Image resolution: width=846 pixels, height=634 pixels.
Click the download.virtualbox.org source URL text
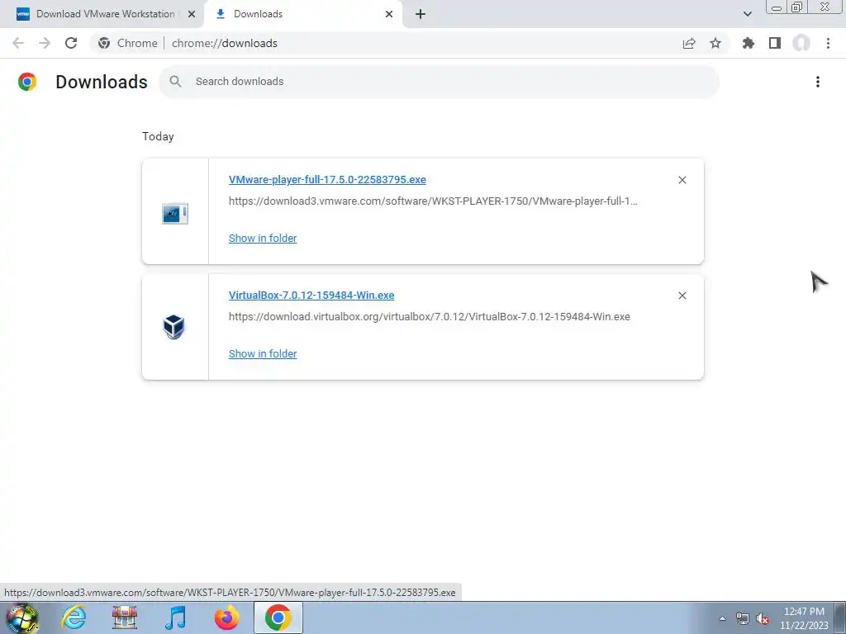430,316
